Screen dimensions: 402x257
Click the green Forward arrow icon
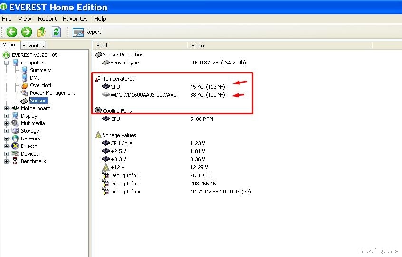(27, 32)
